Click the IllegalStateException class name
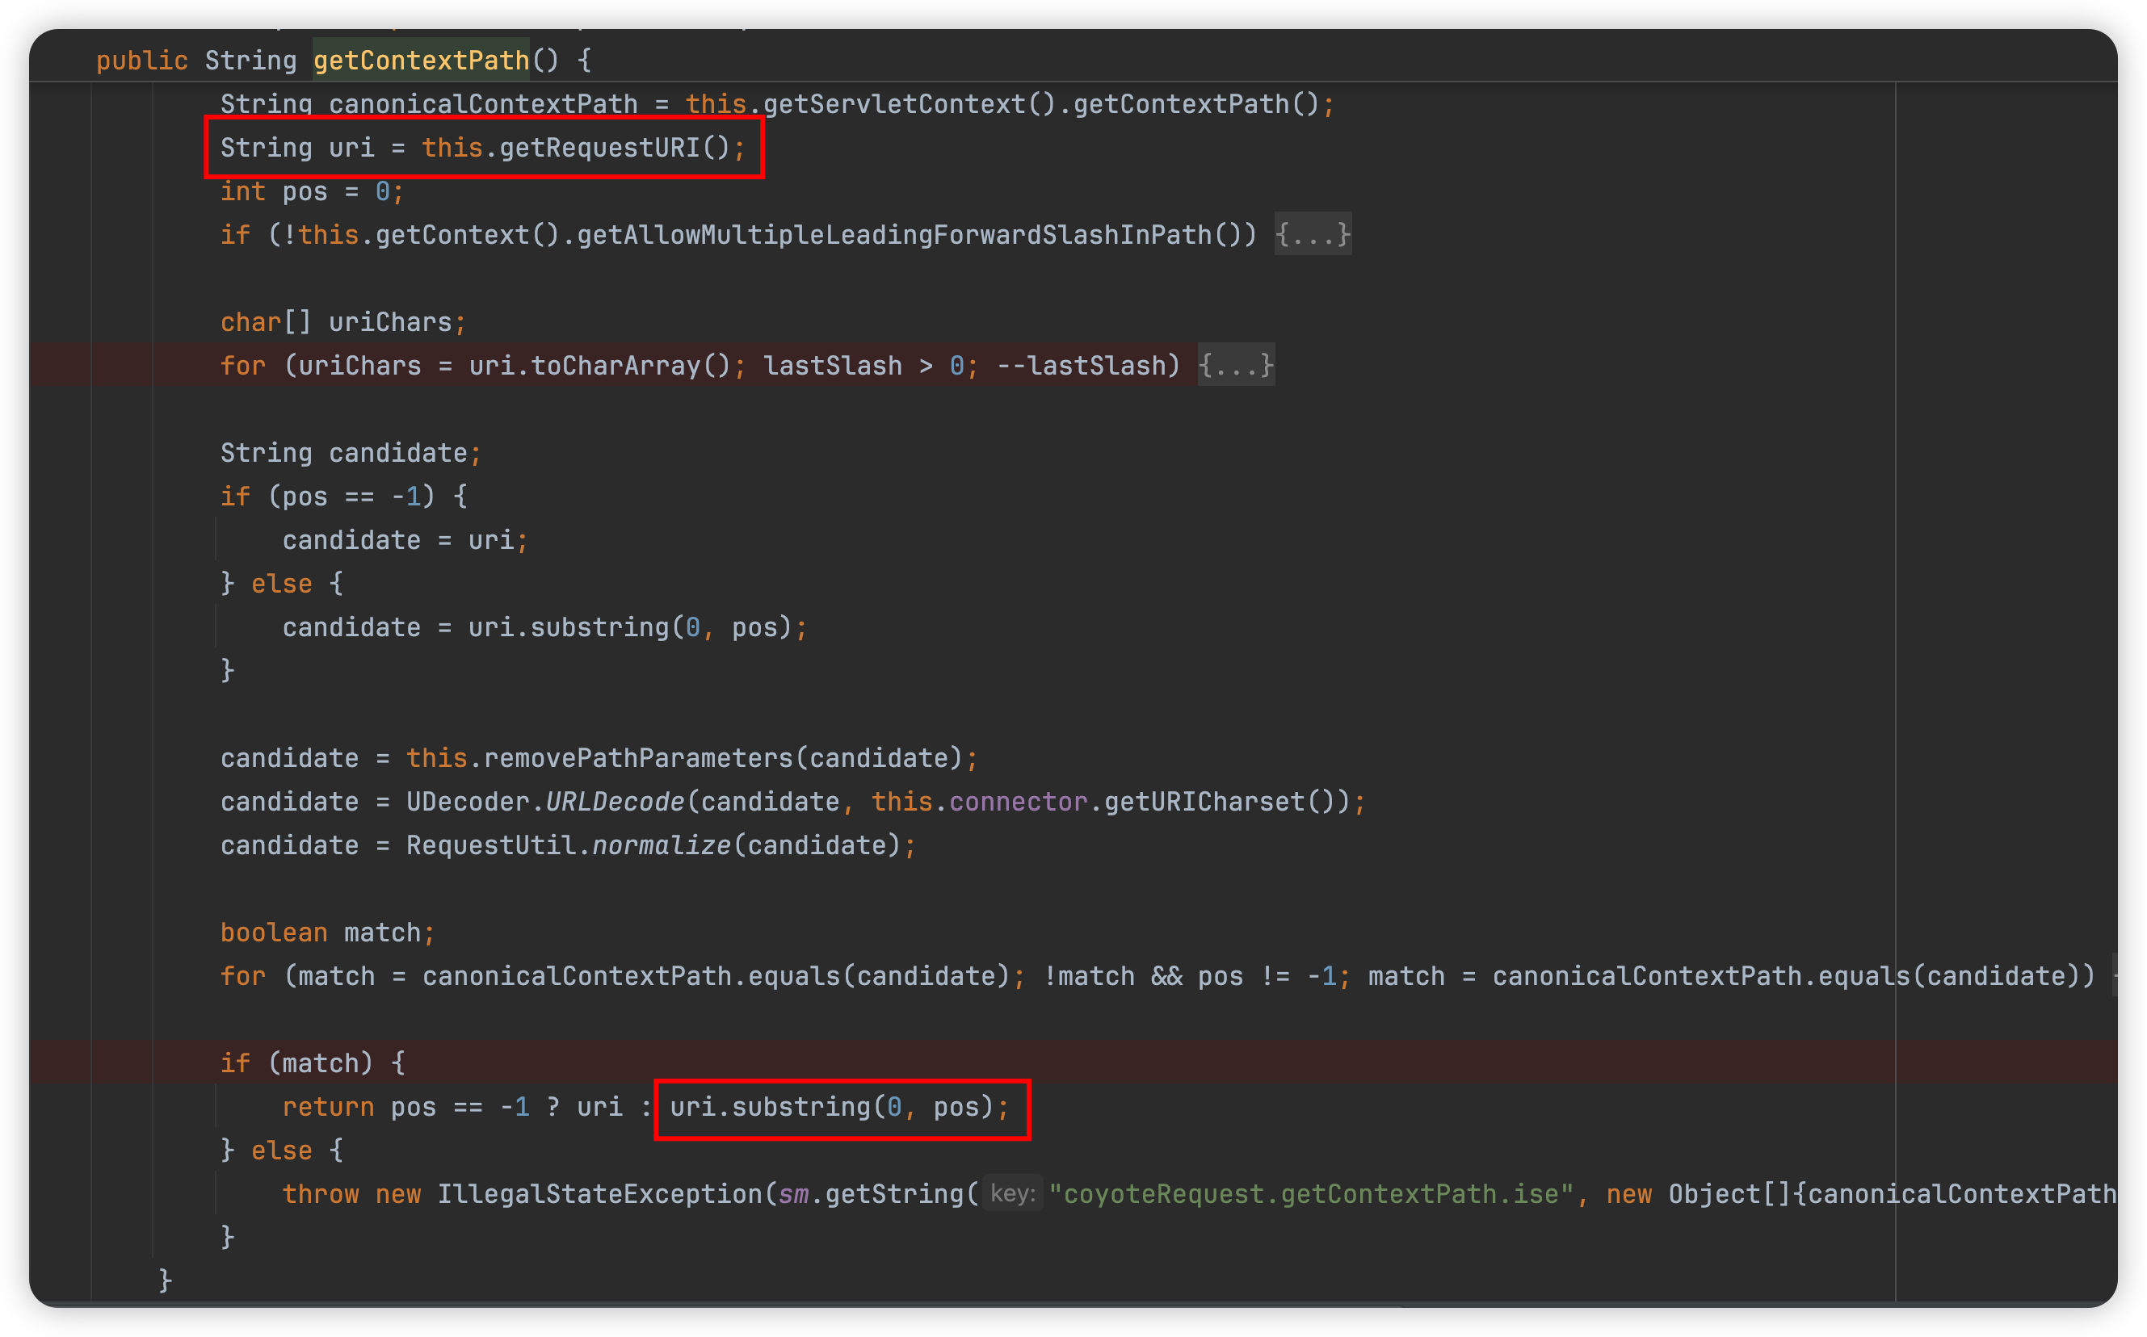This screenshot has width=2147, height=1337. 599,1195
